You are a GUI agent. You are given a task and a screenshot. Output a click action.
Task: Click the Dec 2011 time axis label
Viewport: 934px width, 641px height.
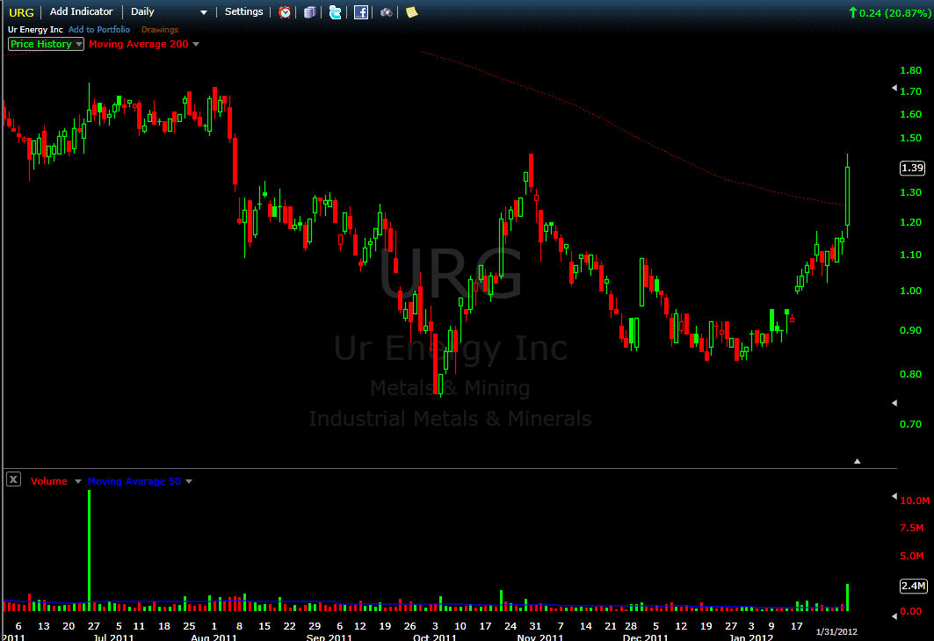pyautogui.click(x=645, y=637)
